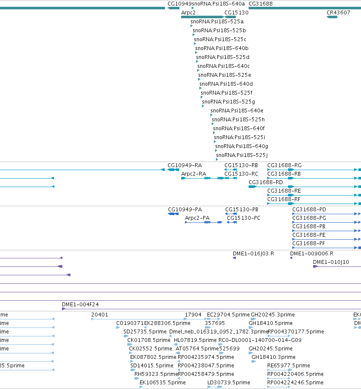Select snoRNA:Psi18S-525a feature label
The height and width of the screenshot is (389, 361).
pyautogui.click(x=217, y=22)
